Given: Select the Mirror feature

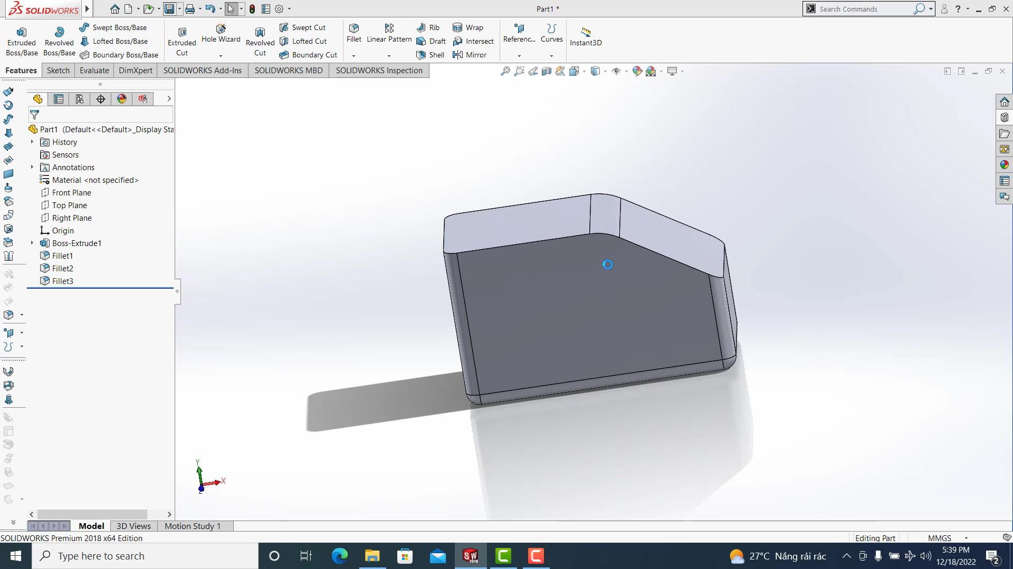Looking at the screenshot, I should click(470, 55).
